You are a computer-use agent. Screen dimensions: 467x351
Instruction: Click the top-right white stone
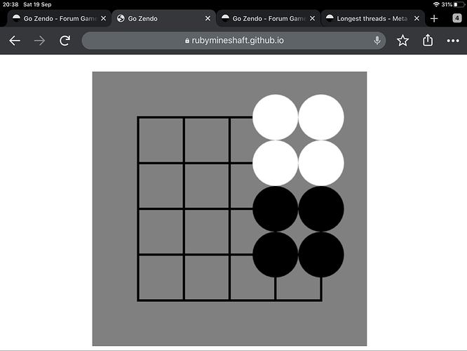point(321,117)
